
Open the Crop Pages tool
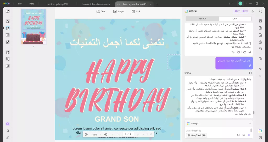[x=8, y=59]
